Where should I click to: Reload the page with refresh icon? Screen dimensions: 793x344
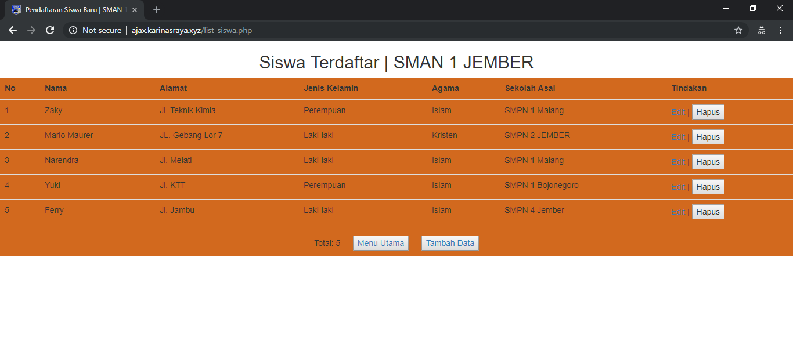point(50,30)
